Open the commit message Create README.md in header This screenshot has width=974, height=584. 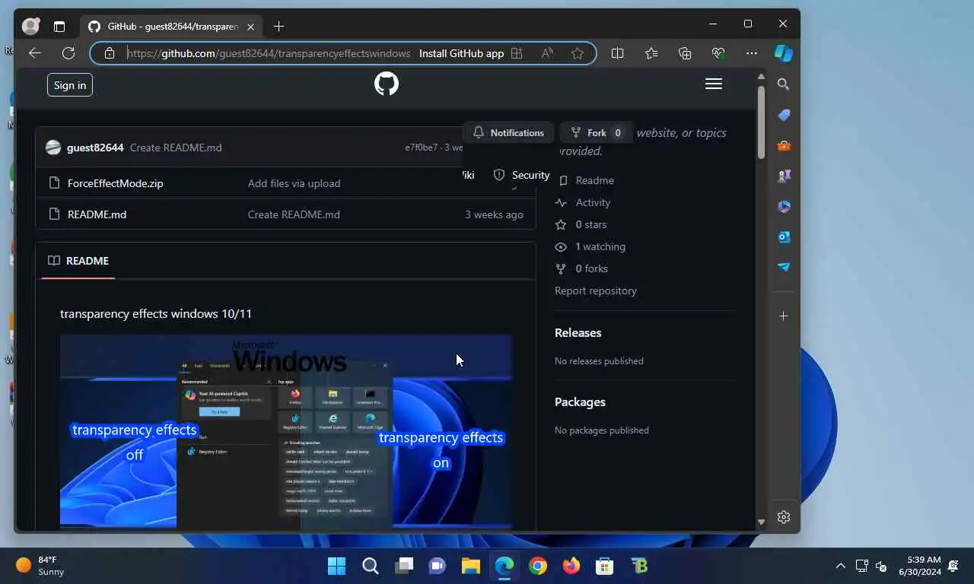click(176, 148)
